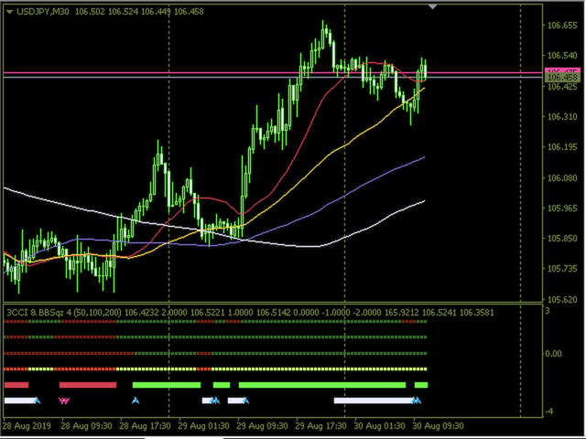Screen dimensions: 586x439
Task: Click the 105.965 price axis label
Action: tap(562, 208)
